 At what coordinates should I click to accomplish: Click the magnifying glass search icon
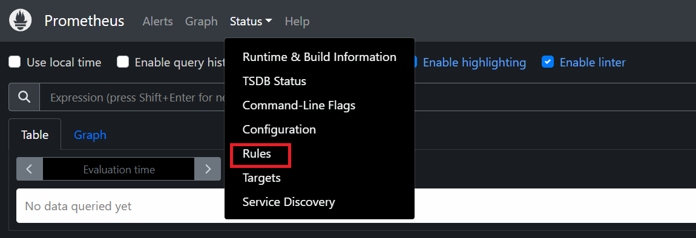(24, 97)
